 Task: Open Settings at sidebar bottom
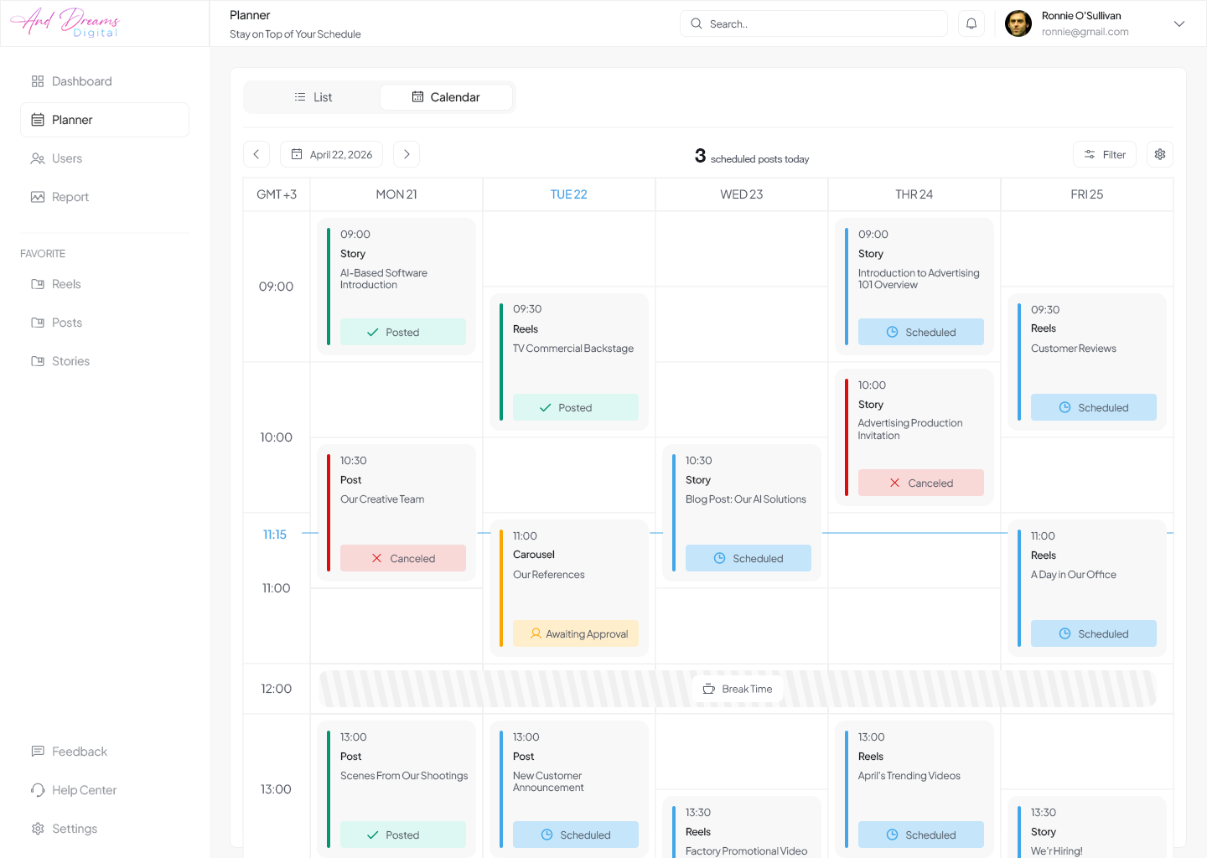click(74, 829)
